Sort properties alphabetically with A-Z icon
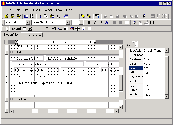 point(135,44)
